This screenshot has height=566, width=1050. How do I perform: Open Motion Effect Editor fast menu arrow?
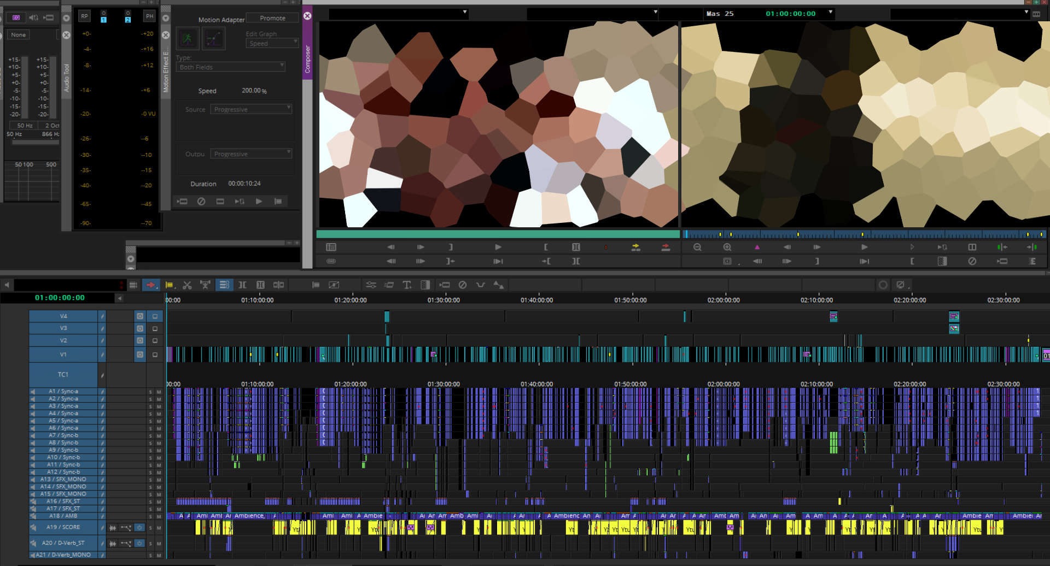tap(165, 18)
